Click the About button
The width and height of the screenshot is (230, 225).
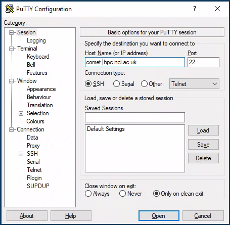(x=27, y=216)
